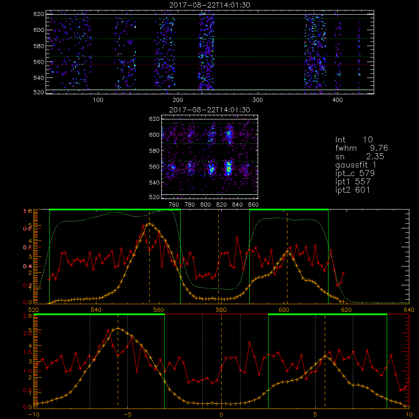This screenshot has height=419, width=419.
Task: Click the "ipt1 557" readout
Action: coord(353,182)
